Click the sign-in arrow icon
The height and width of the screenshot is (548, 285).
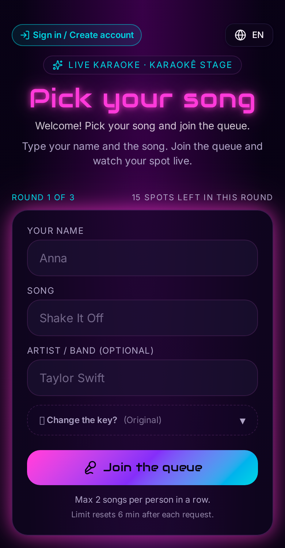click(25, 35)
